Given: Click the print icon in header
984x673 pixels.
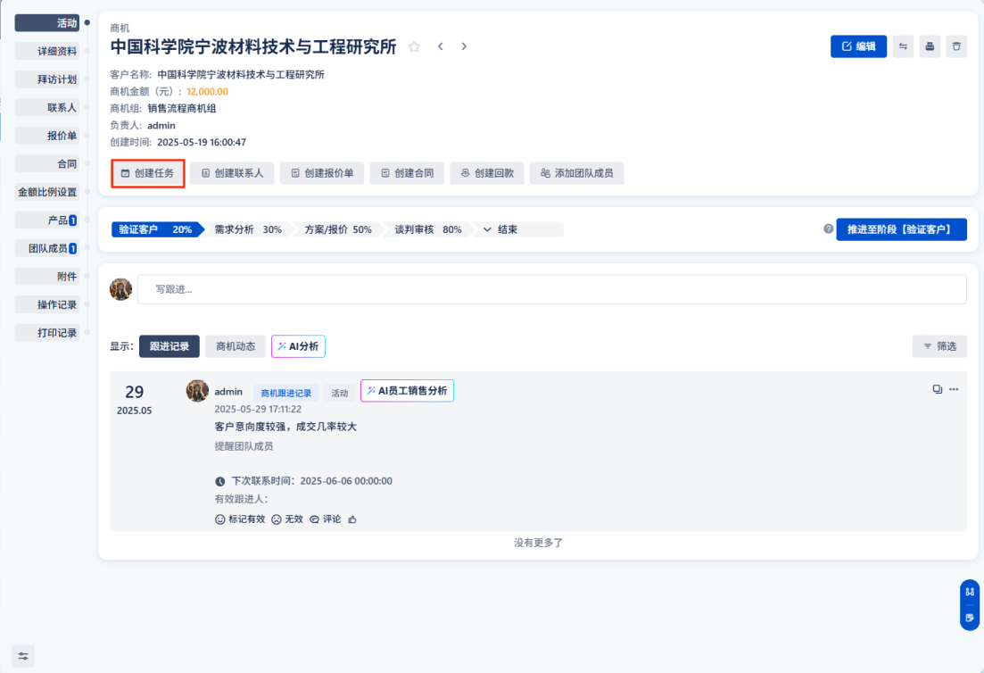Looking at the screenshot, I should click(930, 46).
